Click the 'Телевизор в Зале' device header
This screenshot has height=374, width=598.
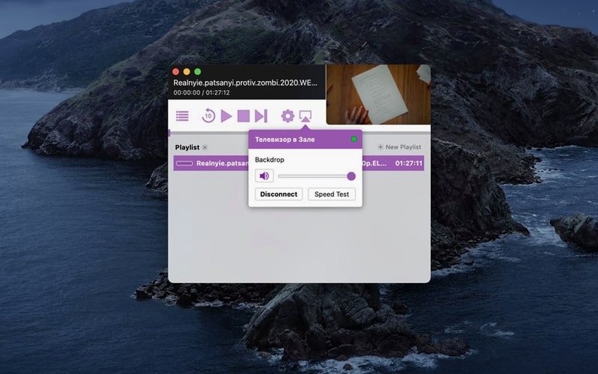coord(305,139)
